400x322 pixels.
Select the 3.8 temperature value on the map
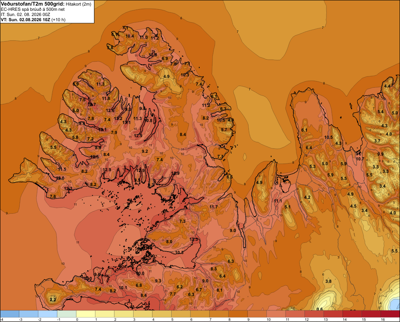tap(328, 281)
